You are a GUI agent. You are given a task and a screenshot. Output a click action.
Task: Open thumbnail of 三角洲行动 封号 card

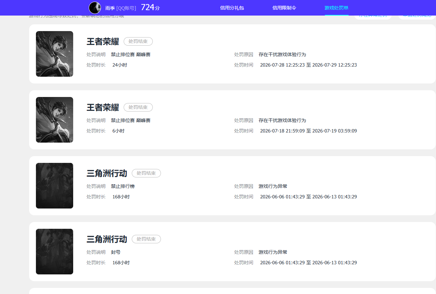[55, 252]
